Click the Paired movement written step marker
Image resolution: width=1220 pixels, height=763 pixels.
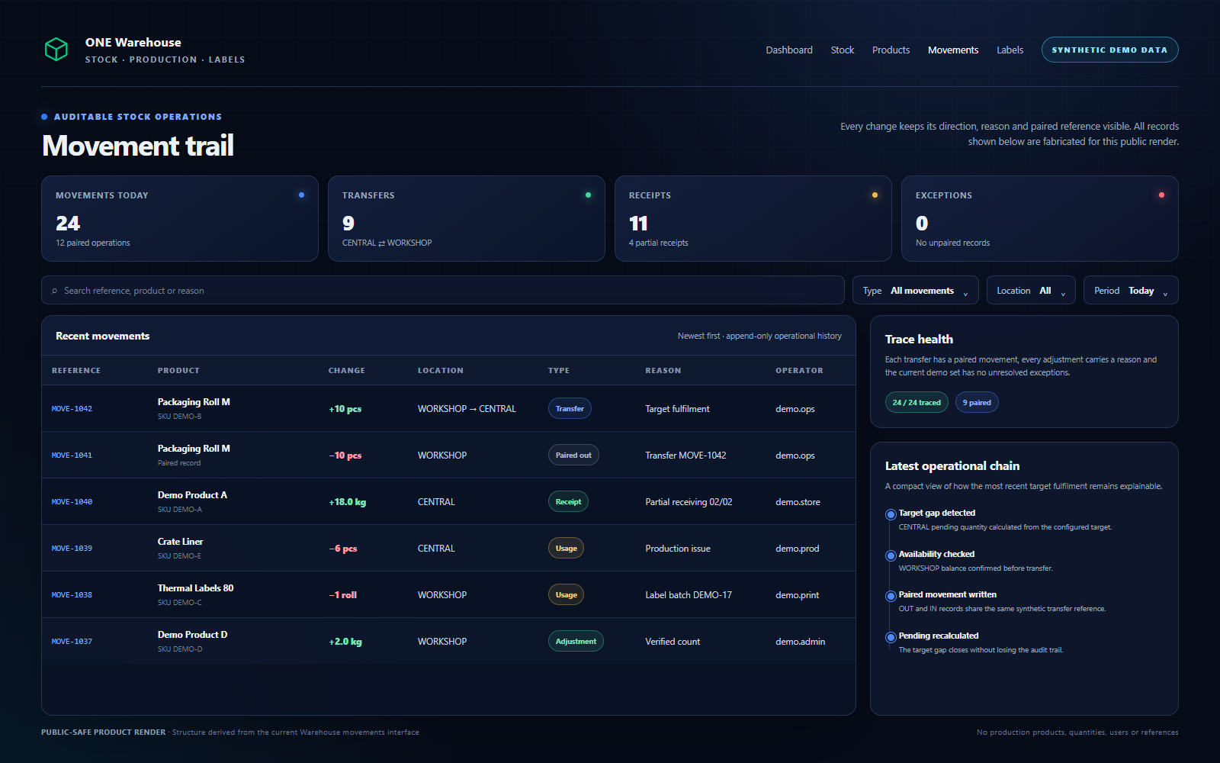point(891,596)
